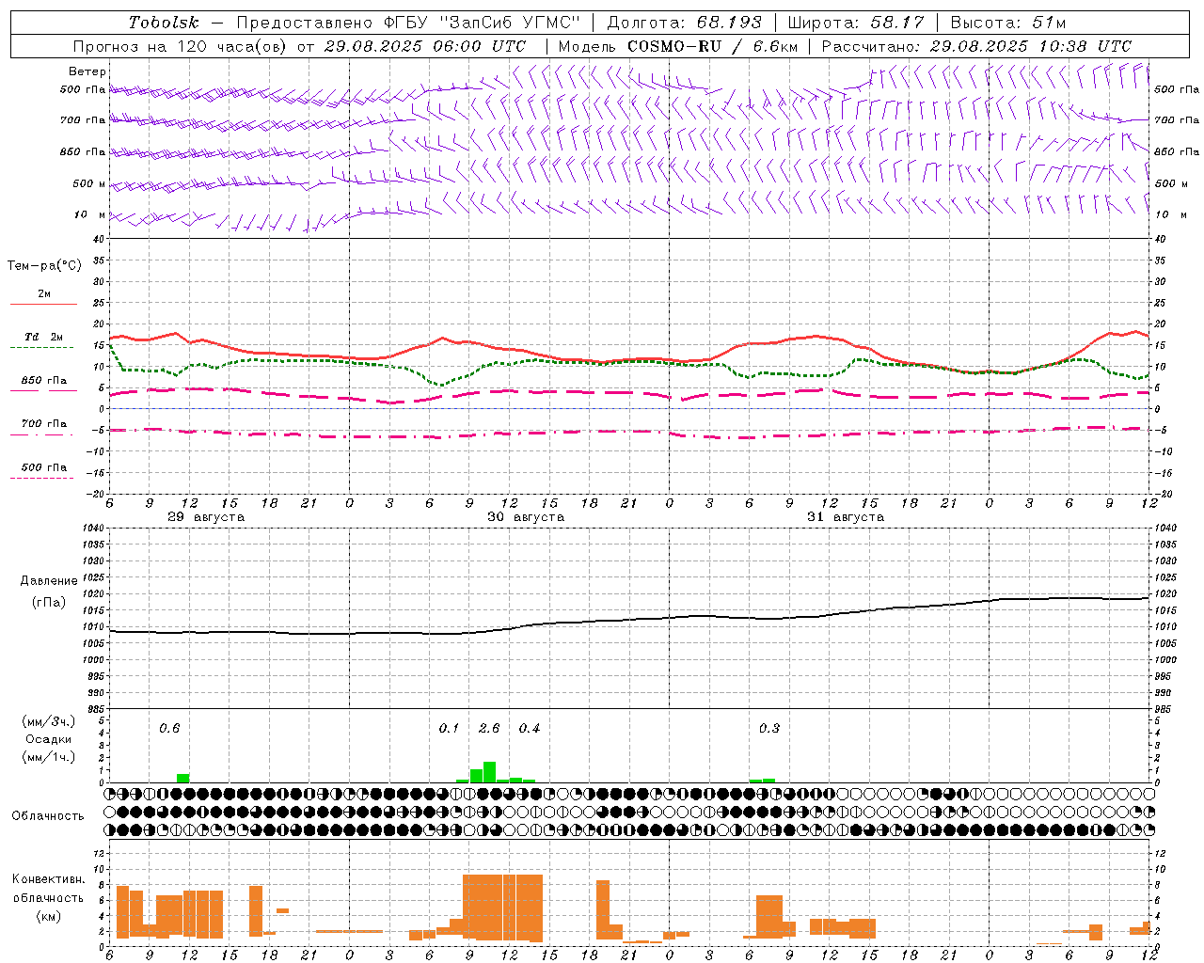Viewport: 1204px width, 963px height.
Task: Click the computed time Рассчитано: 29.08.2025 10:38 UTC
Action: coord(976,46)
